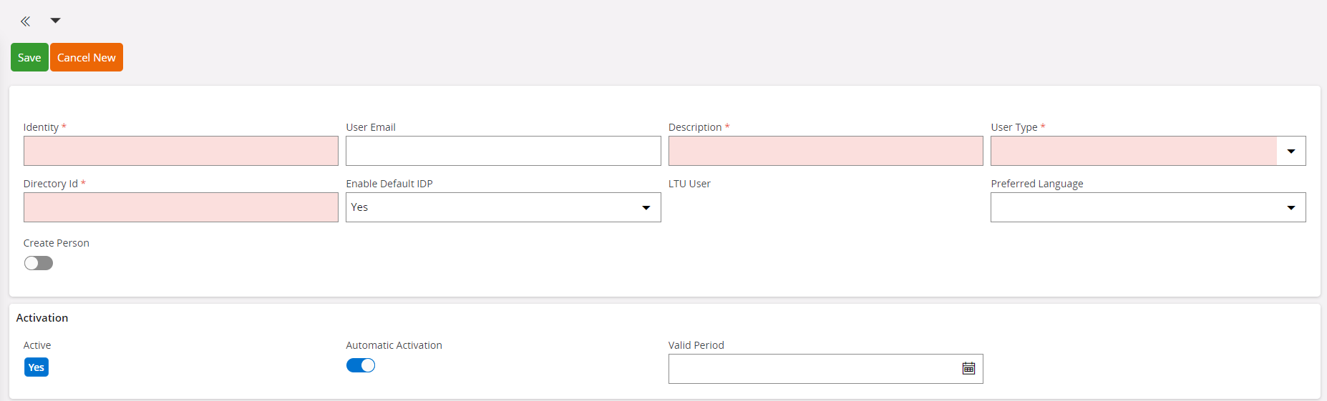Open the Enable Default IDP dropdown

646,207
